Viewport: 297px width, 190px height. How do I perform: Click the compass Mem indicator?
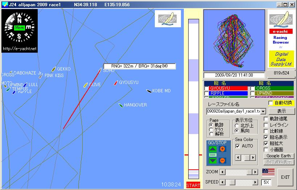pos(20,28)
